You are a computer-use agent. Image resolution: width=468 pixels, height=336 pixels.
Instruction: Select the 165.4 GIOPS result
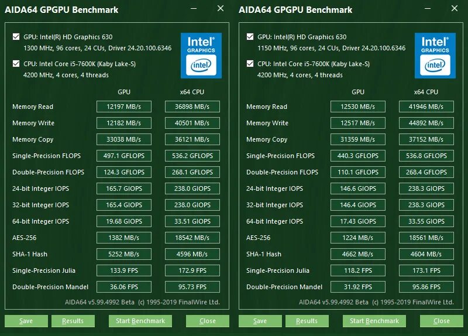[x=124, y=205]
